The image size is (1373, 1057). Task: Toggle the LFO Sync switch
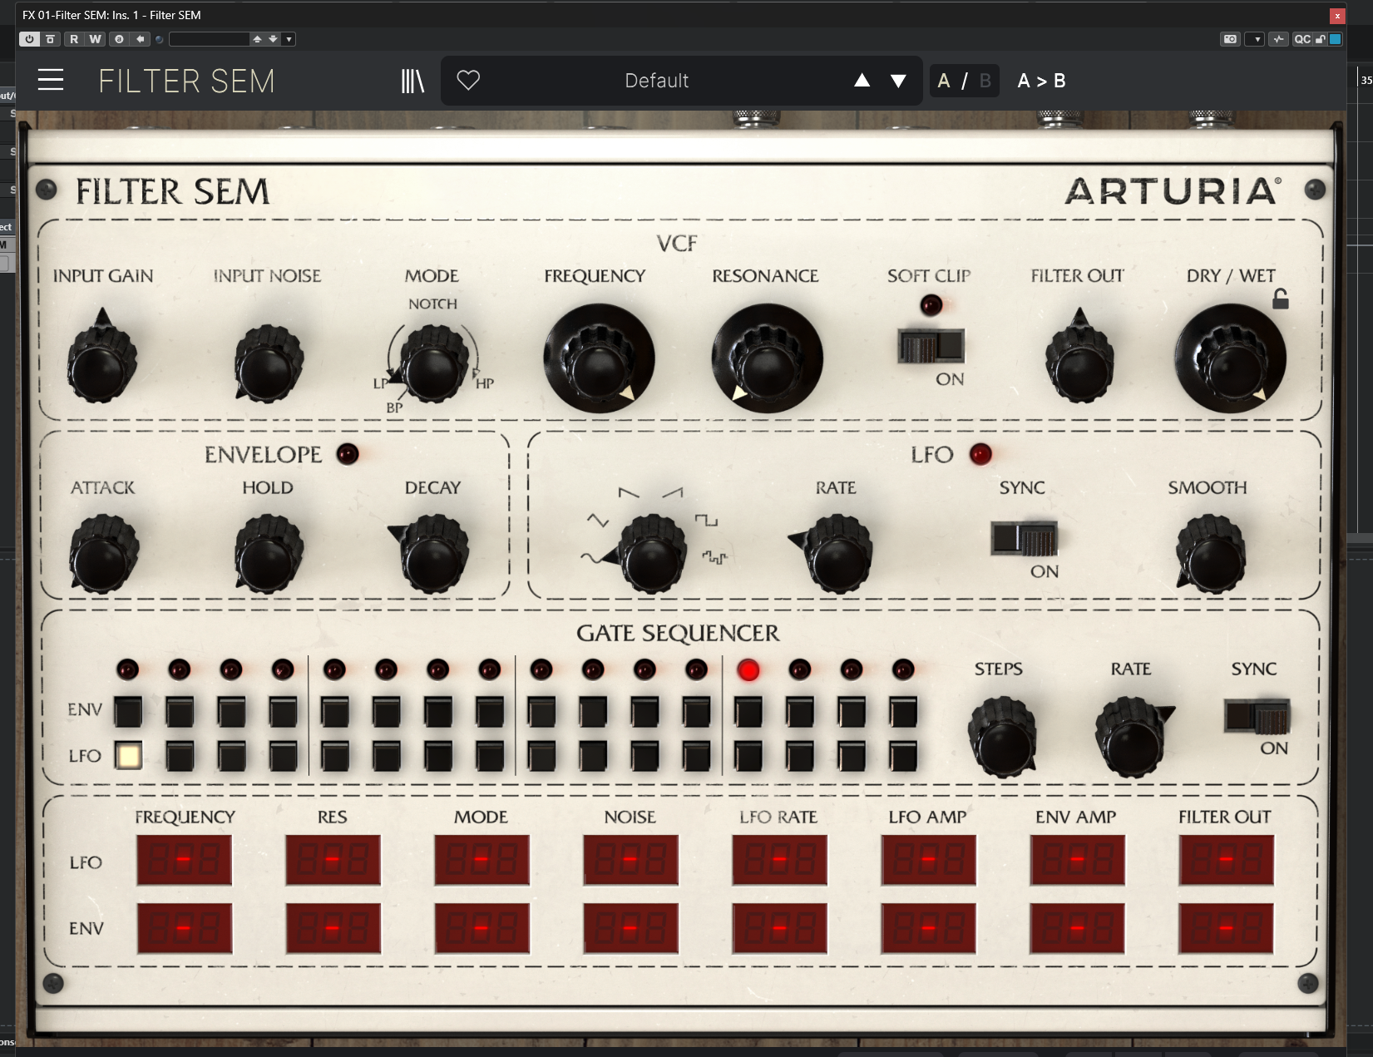[x=1024, y=539]
